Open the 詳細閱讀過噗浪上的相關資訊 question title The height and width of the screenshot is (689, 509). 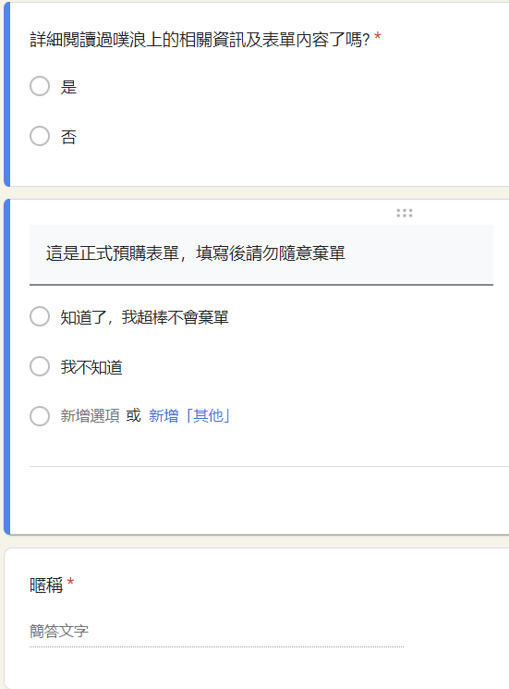coord(200,40)
